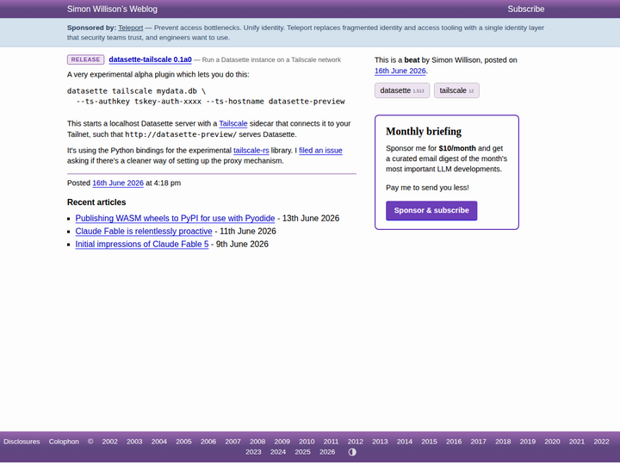Screen dimensions: 620x465
Task: Open the tailscale-rs library link
Action: click(x=251, y=150)
